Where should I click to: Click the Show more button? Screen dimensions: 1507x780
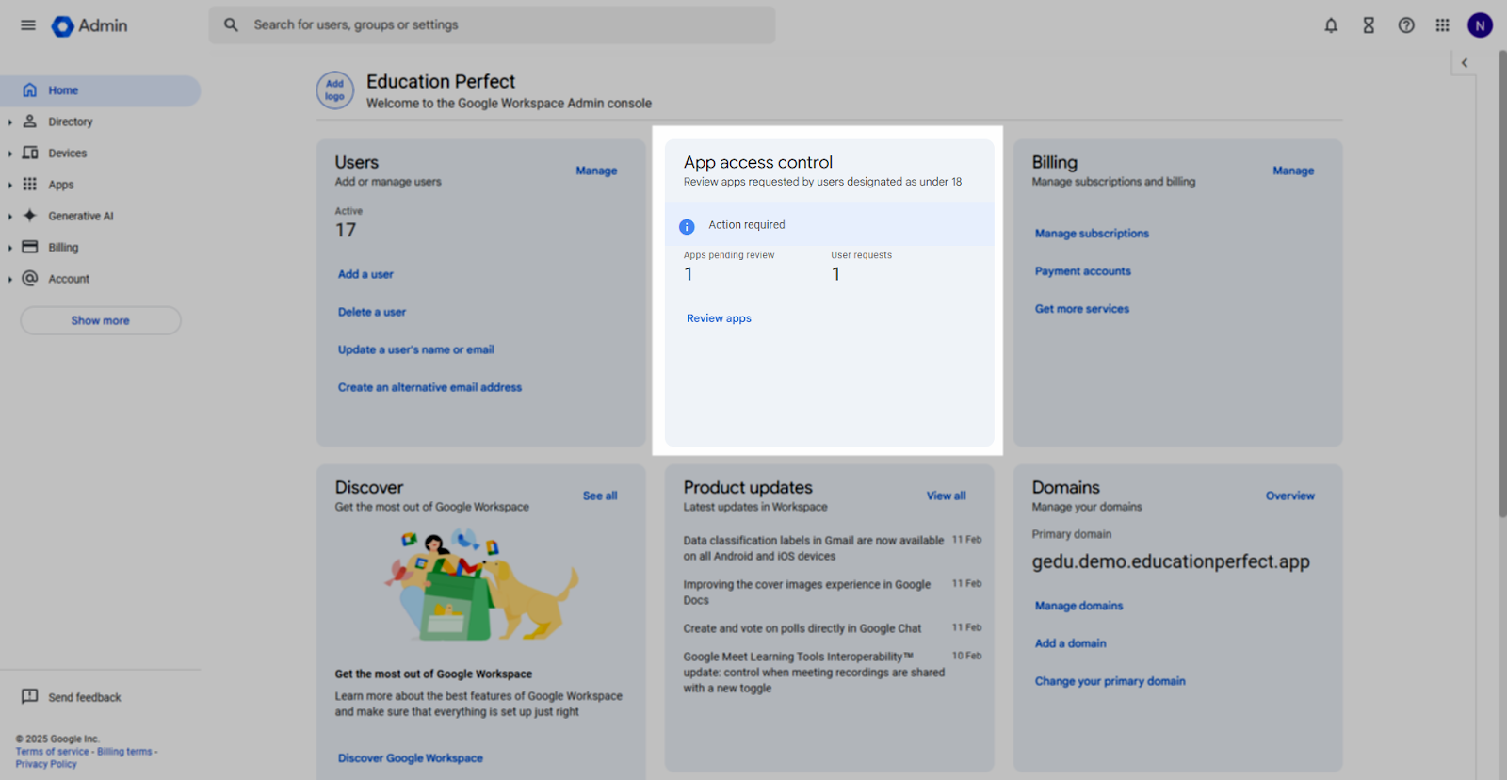[x=101, y=320]
